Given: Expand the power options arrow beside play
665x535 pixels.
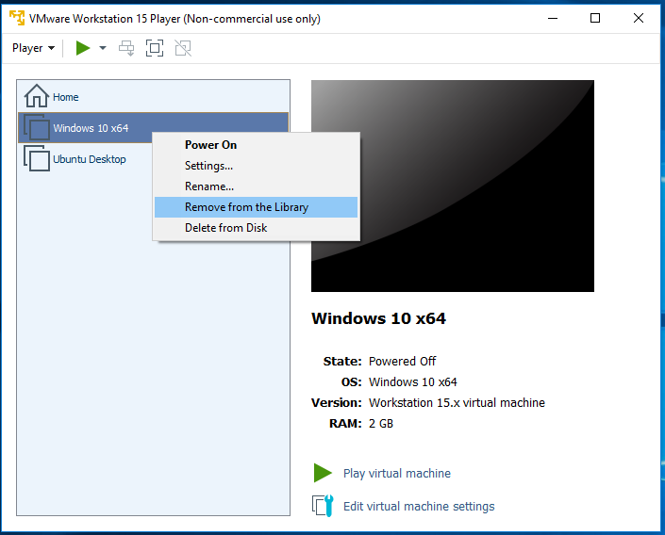Looking at the screenshot, I should [x=103, y=48].
